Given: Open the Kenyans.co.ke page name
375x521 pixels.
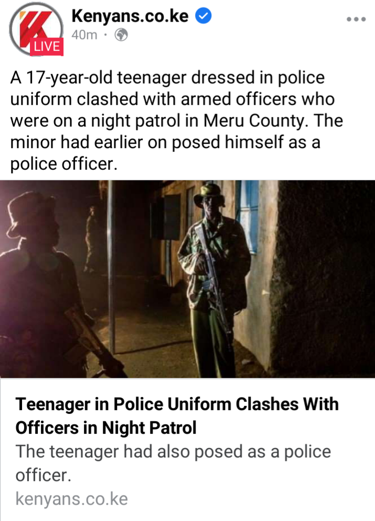Looking at the screenshot, I should [x=130, y=16].
